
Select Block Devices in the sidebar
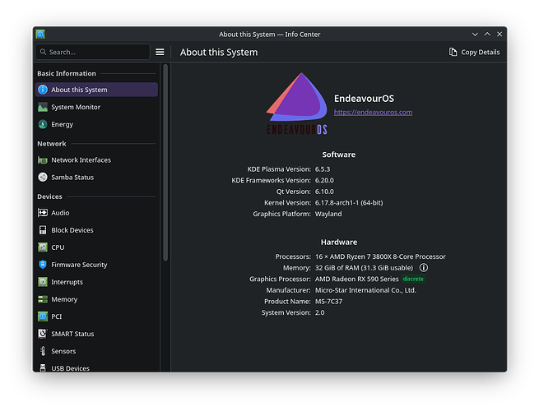pos(72,230)
